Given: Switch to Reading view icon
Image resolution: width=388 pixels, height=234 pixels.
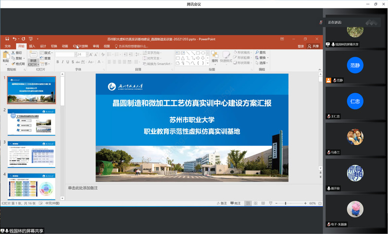Looking at the screenshot, I should coord(263,203).
